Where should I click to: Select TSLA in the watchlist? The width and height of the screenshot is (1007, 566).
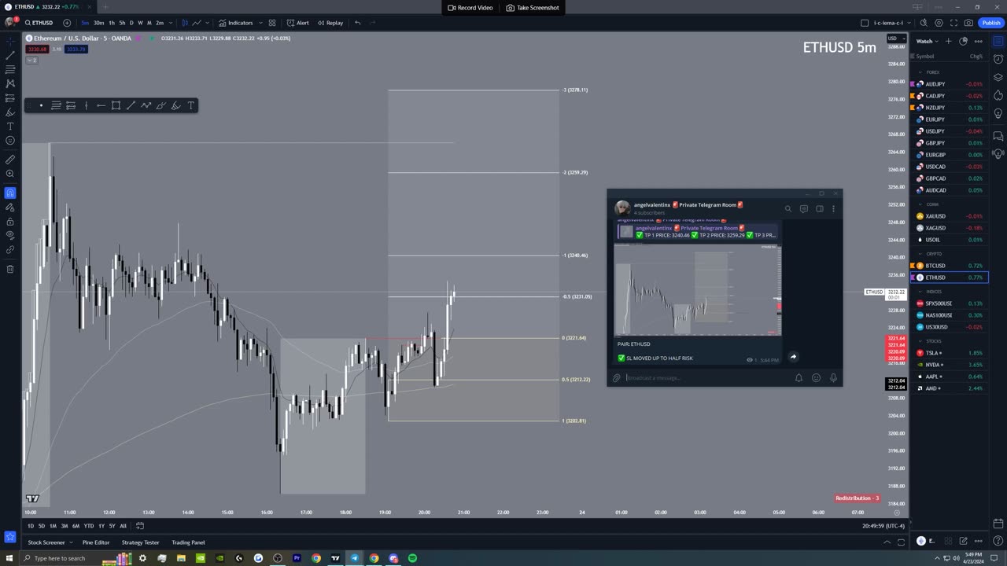[x=950, y=353]
